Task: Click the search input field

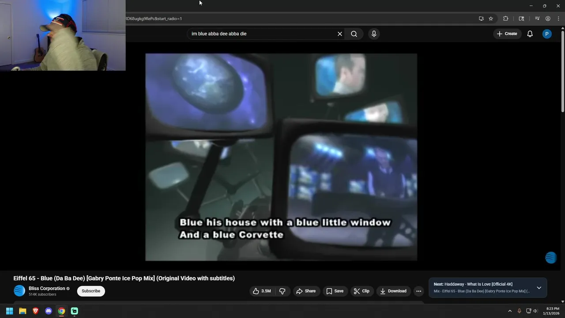Action: [x=263, y=34]
